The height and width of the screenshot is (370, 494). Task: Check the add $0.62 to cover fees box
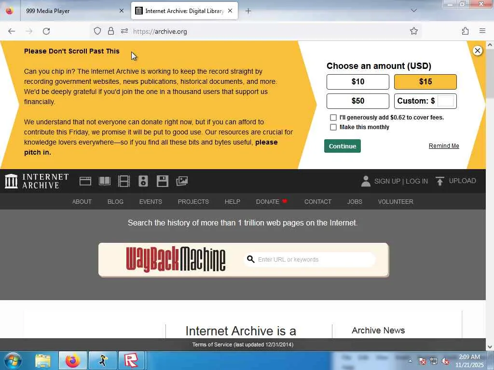click(x=333, y=118)
